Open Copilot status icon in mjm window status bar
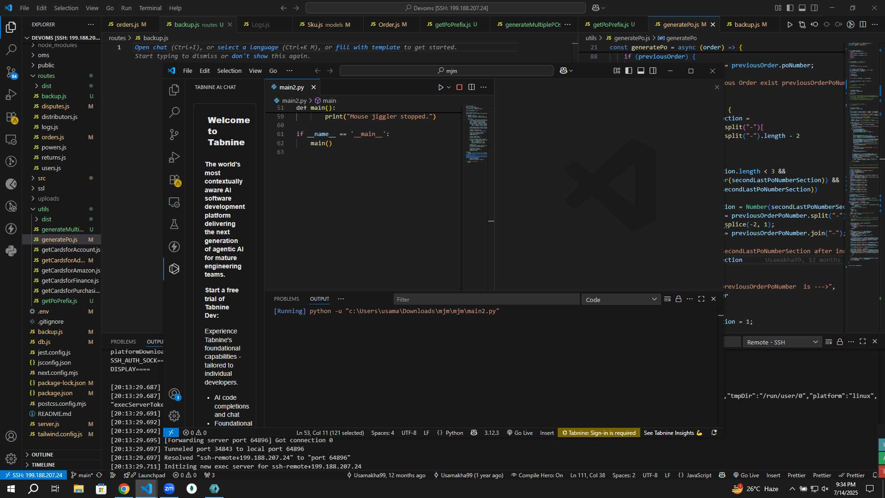 (474, 433)
